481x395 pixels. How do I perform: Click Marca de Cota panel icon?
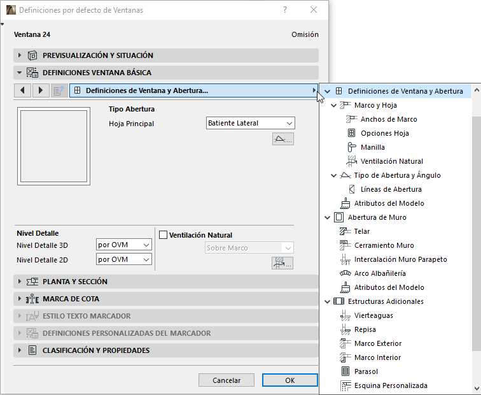click(32, 299)
